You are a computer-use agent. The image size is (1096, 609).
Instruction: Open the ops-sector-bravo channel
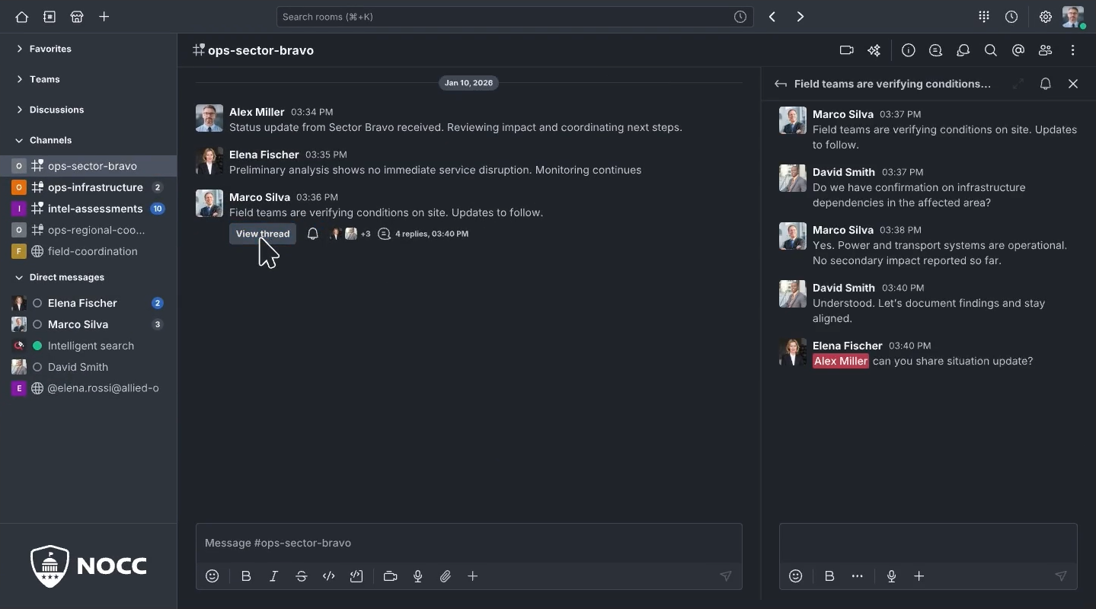click(88, 166)
